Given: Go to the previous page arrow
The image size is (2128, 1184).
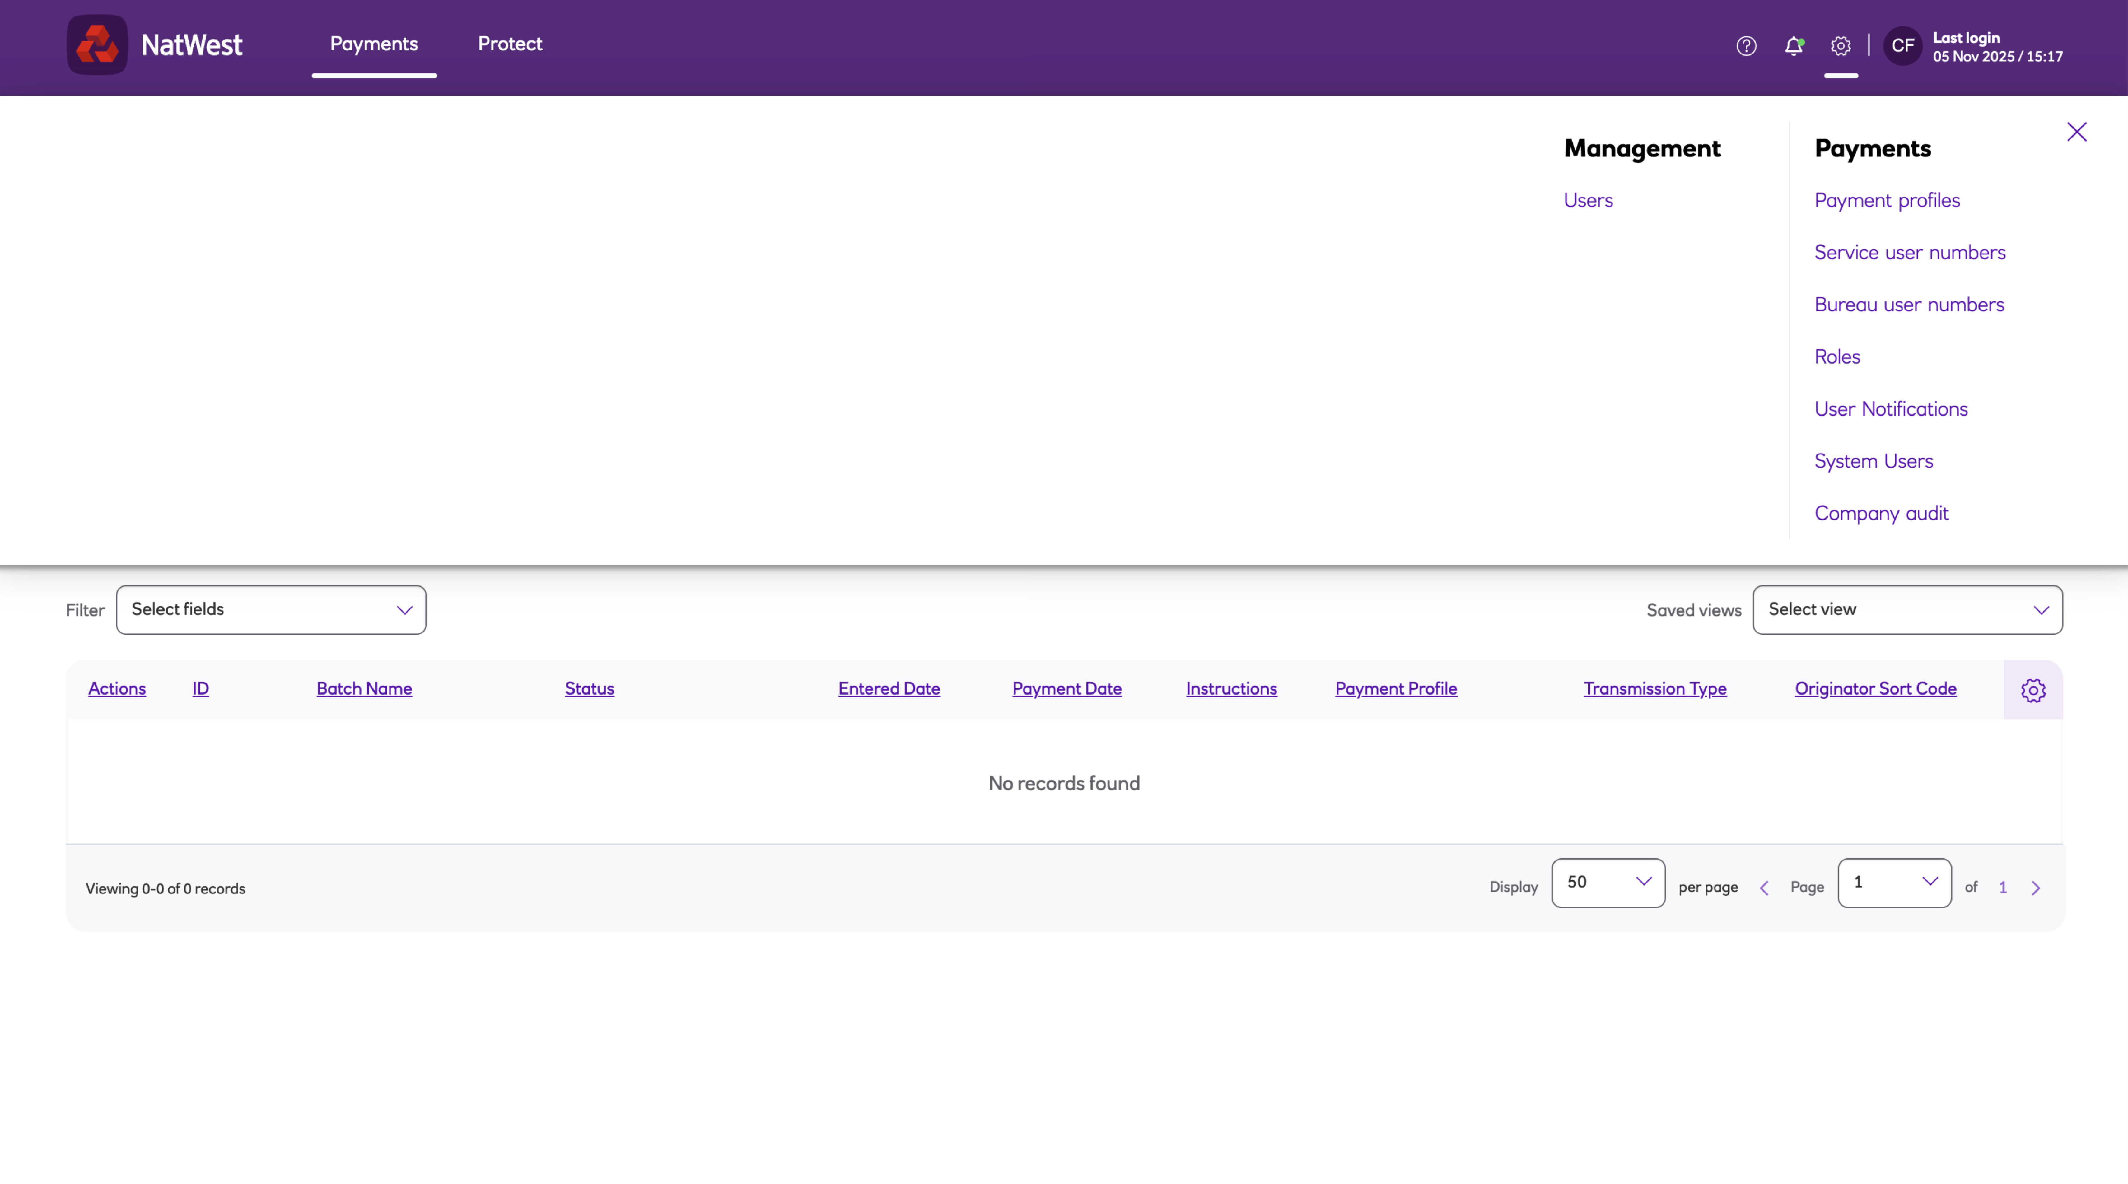Looking at the screenshot, I should click(1764, 888).
